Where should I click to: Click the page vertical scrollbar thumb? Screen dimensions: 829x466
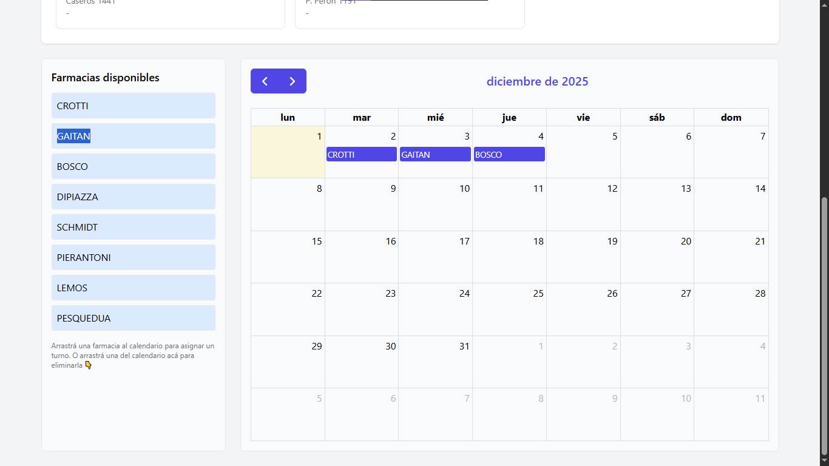(824, 326)
